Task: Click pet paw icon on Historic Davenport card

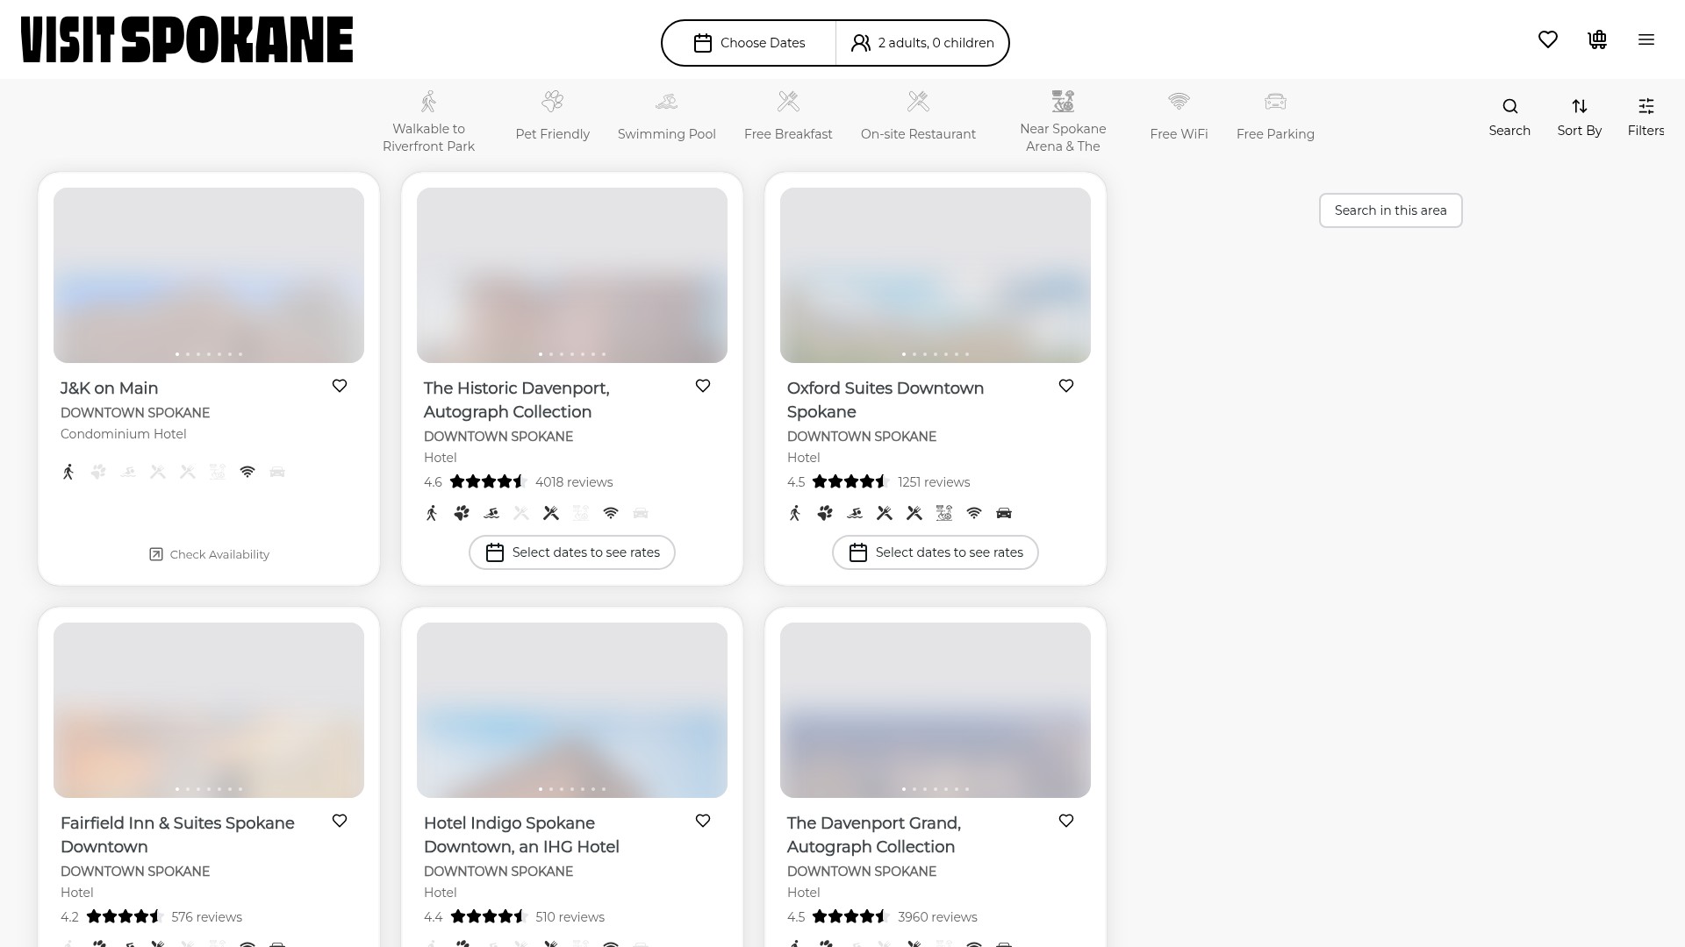Action: pos(462,513)
